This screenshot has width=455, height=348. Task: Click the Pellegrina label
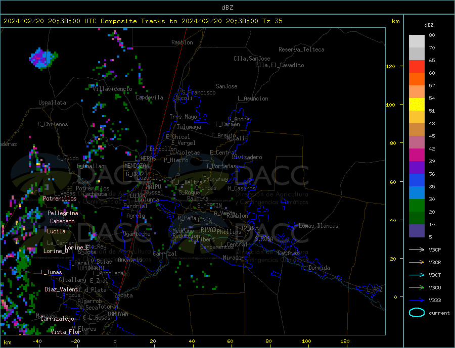(x=63, y=213)
